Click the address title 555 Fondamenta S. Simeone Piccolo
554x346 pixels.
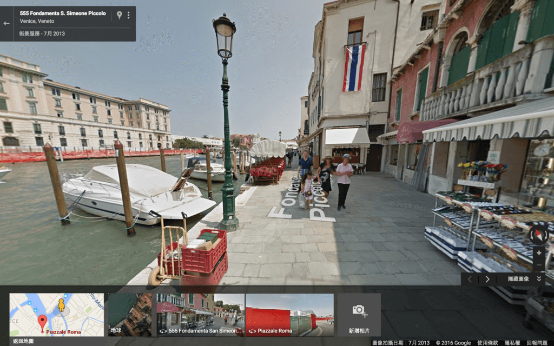coord(63,14)
